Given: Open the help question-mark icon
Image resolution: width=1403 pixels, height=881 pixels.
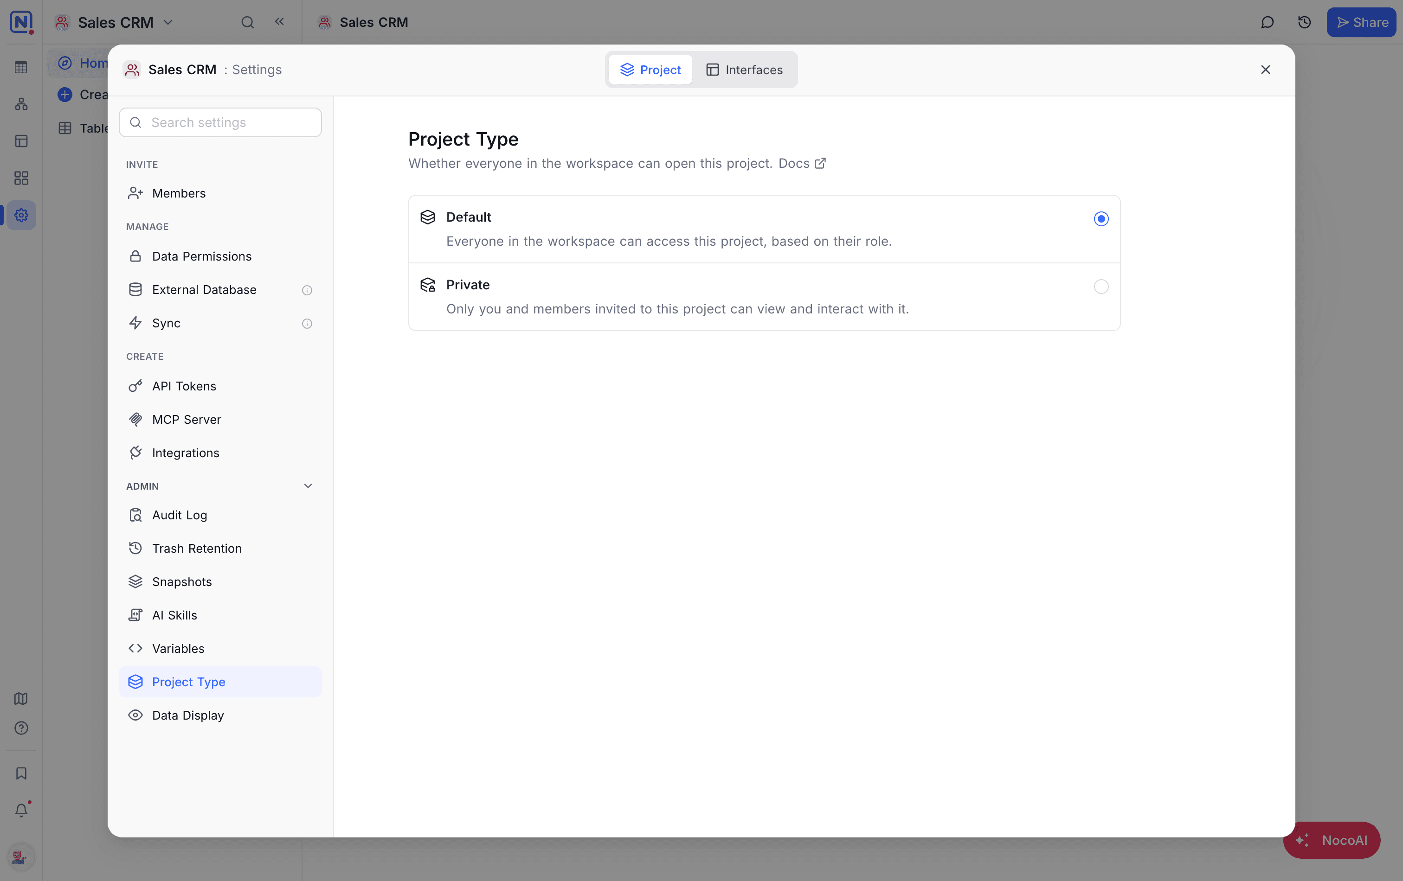Looking at the screenshot, I should pos(21,728).
